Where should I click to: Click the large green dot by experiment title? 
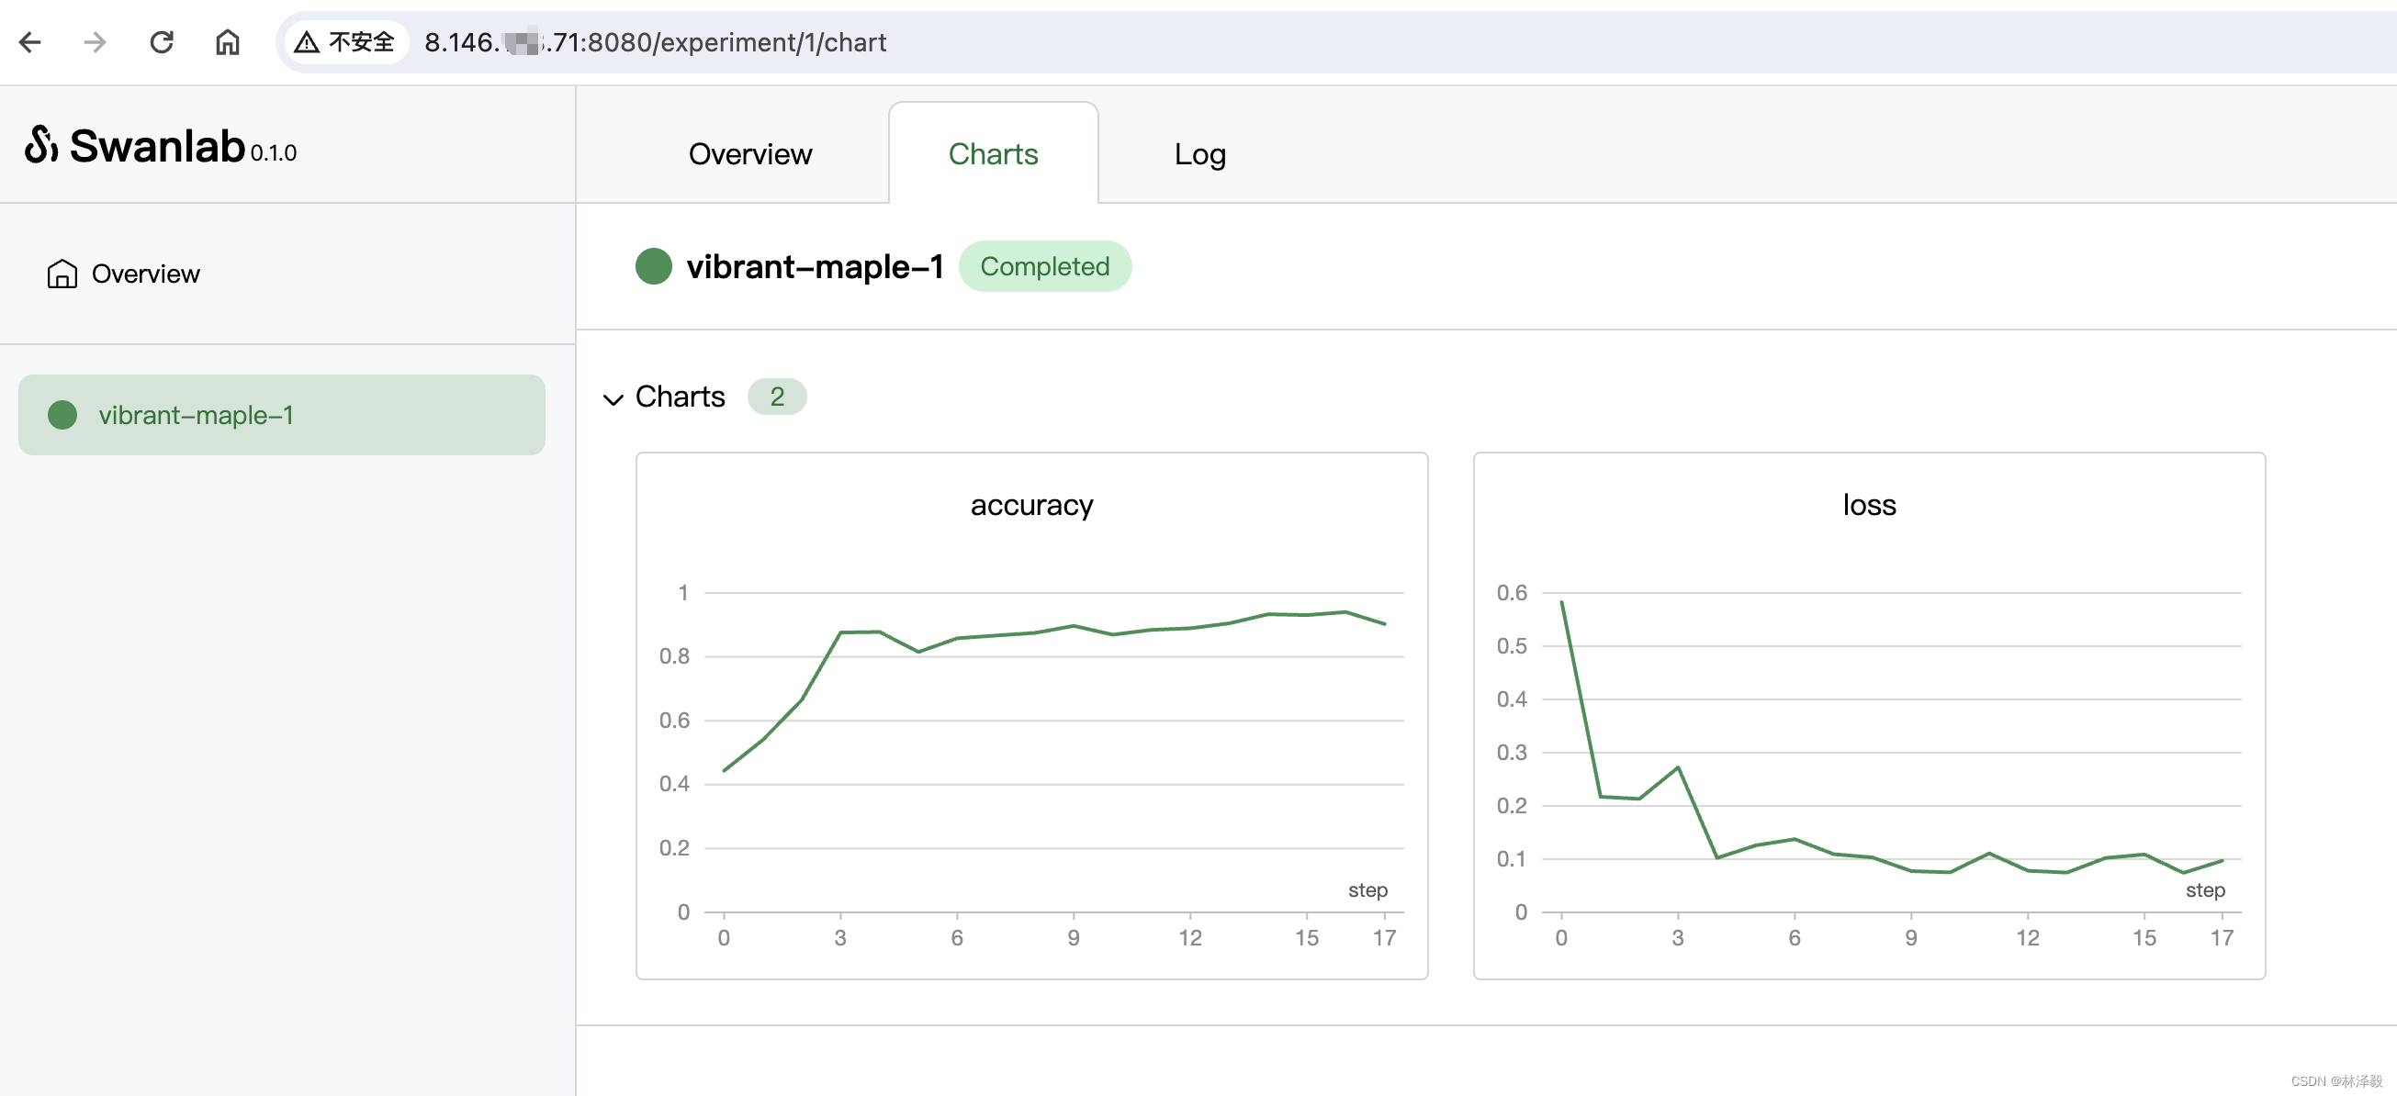tap(653, 266)
